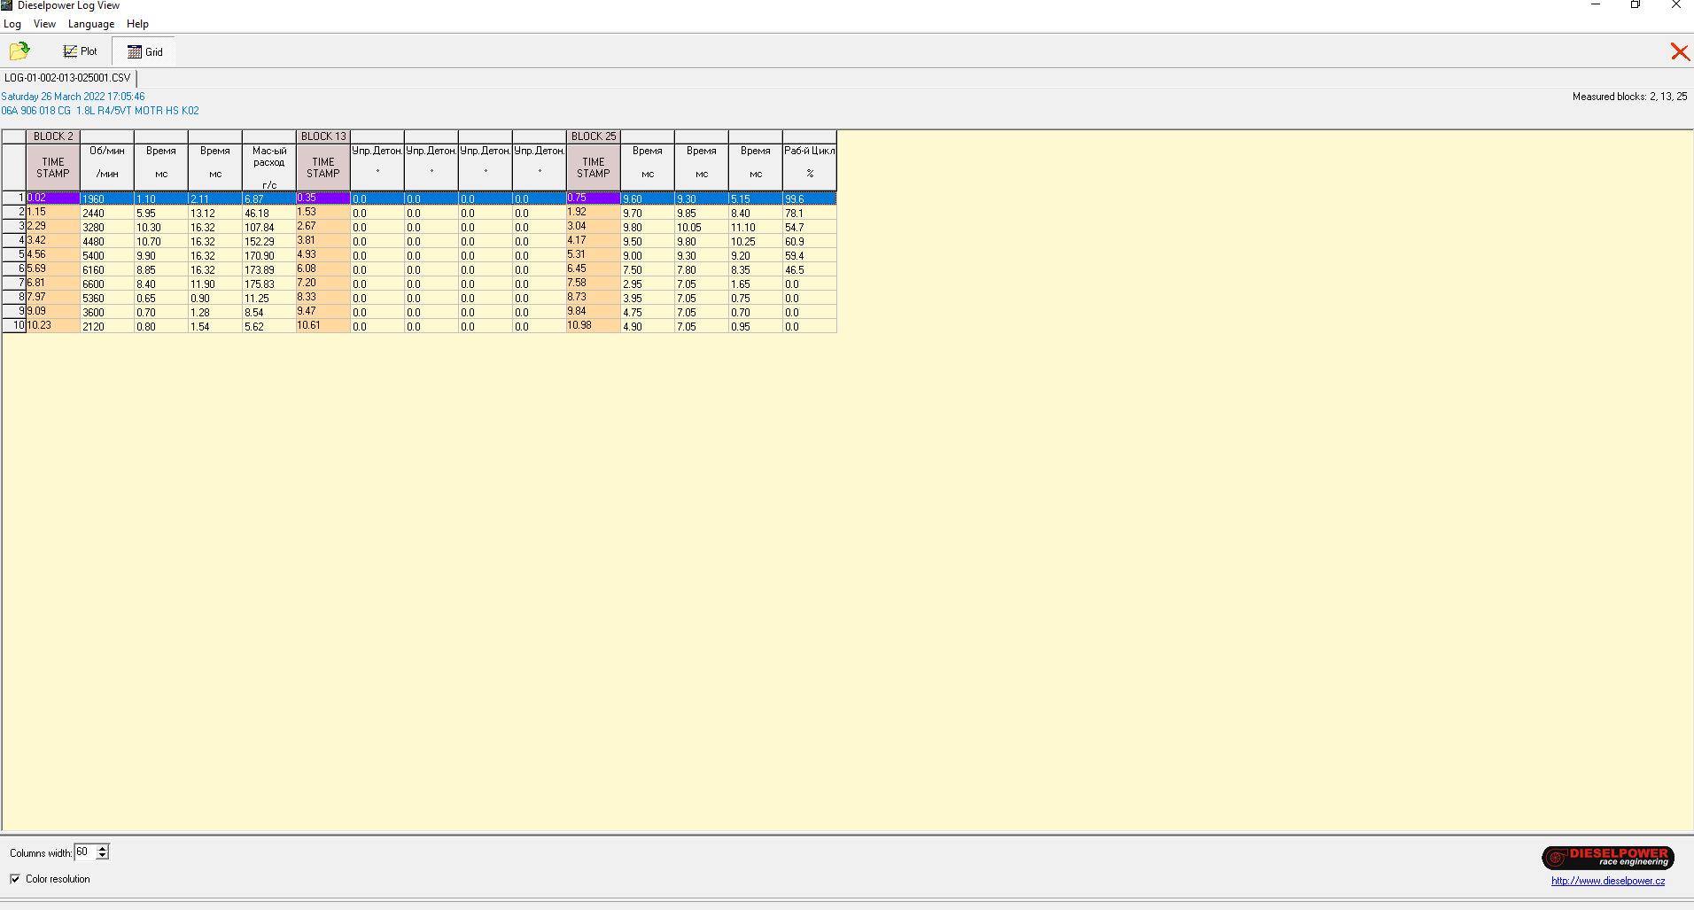This screenshot has height=910, width=1694.
Task: Select the BLOCK 25 header cell
Action: [x=594, y=136]
